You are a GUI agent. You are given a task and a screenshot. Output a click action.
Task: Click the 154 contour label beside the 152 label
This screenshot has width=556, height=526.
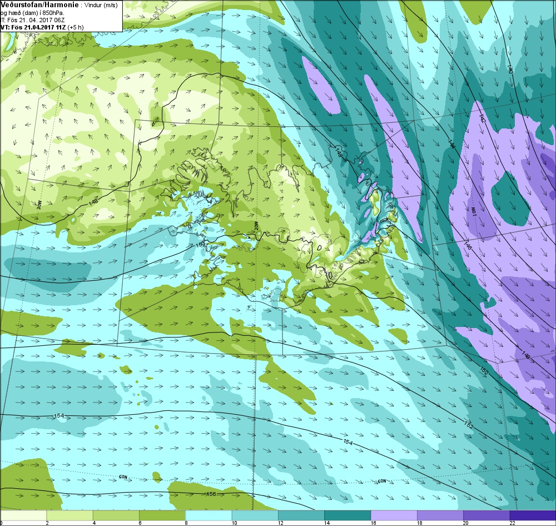pos(348,442)
